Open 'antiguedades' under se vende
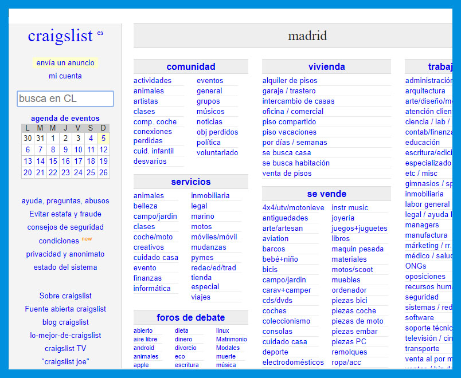 click(285, 218)
